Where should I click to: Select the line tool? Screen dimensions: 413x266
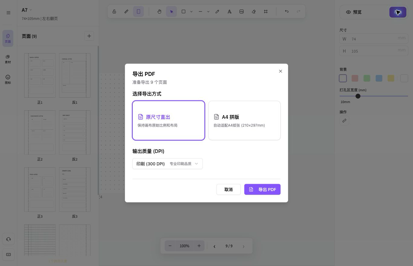[200, 11]
